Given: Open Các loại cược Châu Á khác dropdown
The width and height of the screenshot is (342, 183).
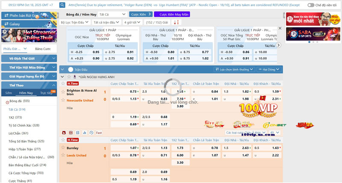Looking at the screenshot, I should point(246,133).
